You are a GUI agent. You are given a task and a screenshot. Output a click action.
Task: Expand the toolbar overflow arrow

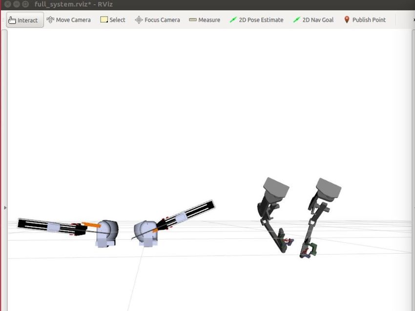point(414,20)
